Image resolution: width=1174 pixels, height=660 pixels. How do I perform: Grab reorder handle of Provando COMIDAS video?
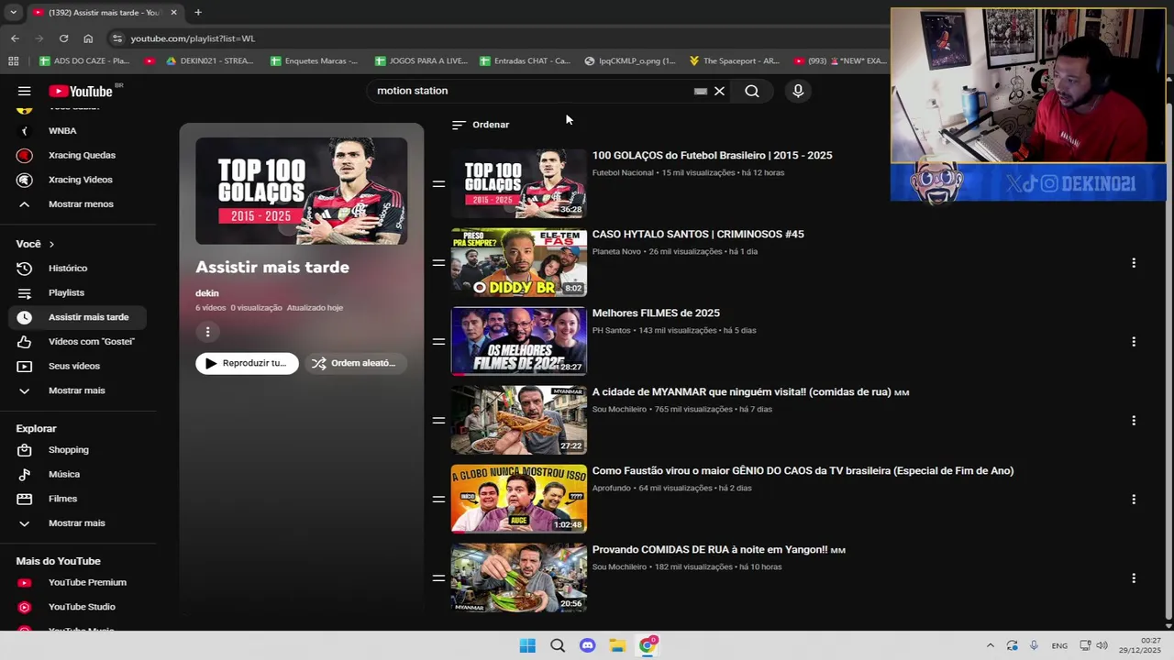[x=438, y=578]
